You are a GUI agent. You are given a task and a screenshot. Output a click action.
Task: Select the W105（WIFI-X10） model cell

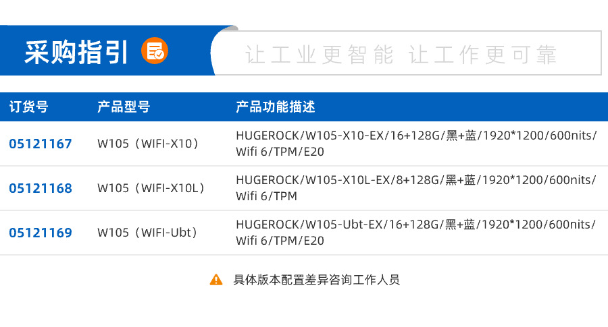(x=149, y=144)
